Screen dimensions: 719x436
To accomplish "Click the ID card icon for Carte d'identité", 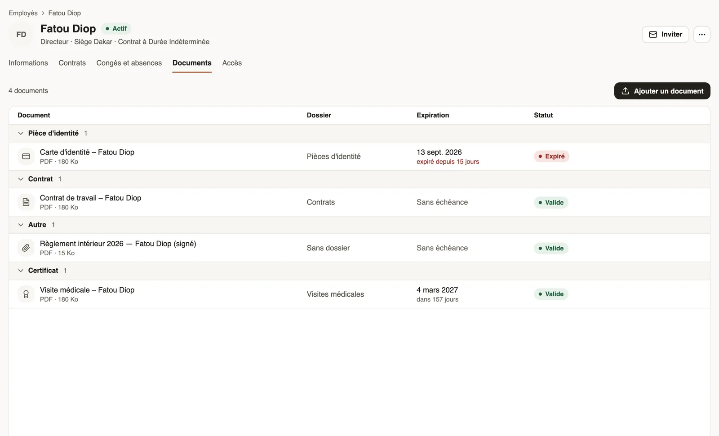I will [26, 156].
